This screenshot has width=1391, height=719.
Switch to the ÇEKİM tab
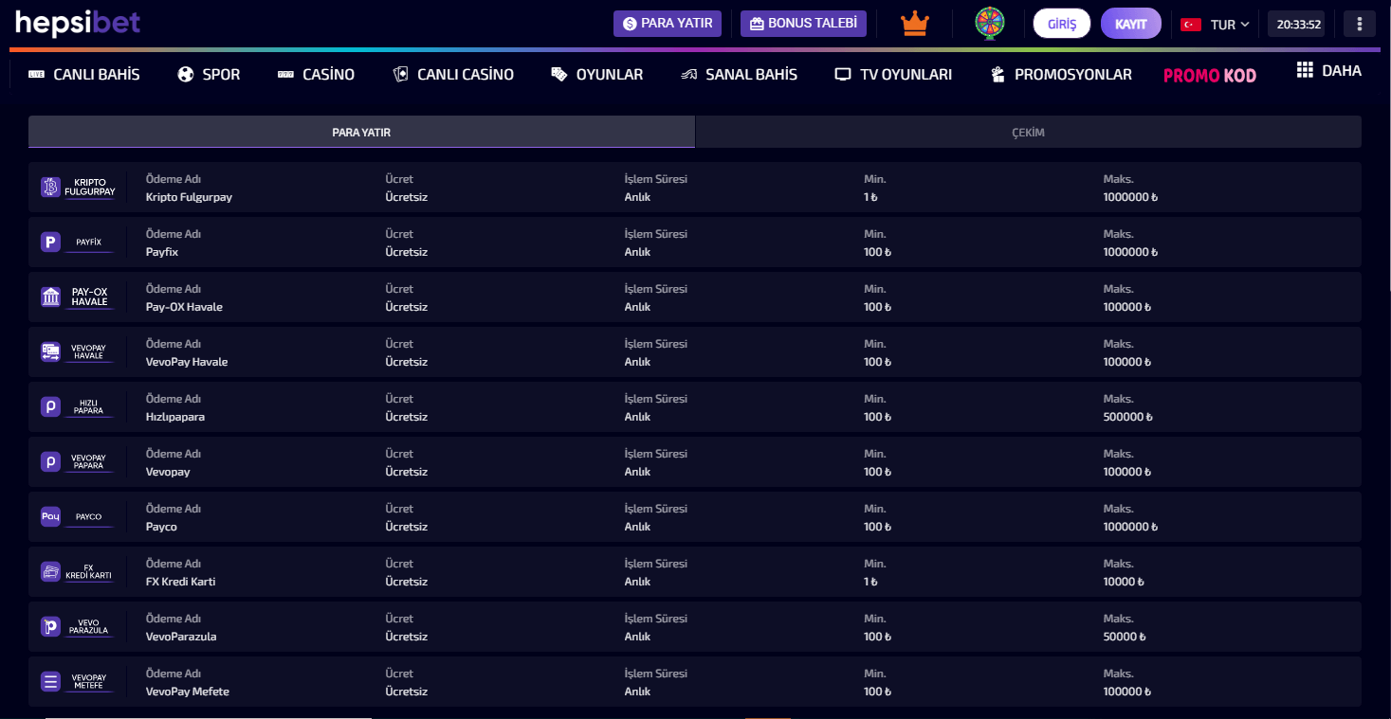pyautogui.click(x=1029, y=132)
